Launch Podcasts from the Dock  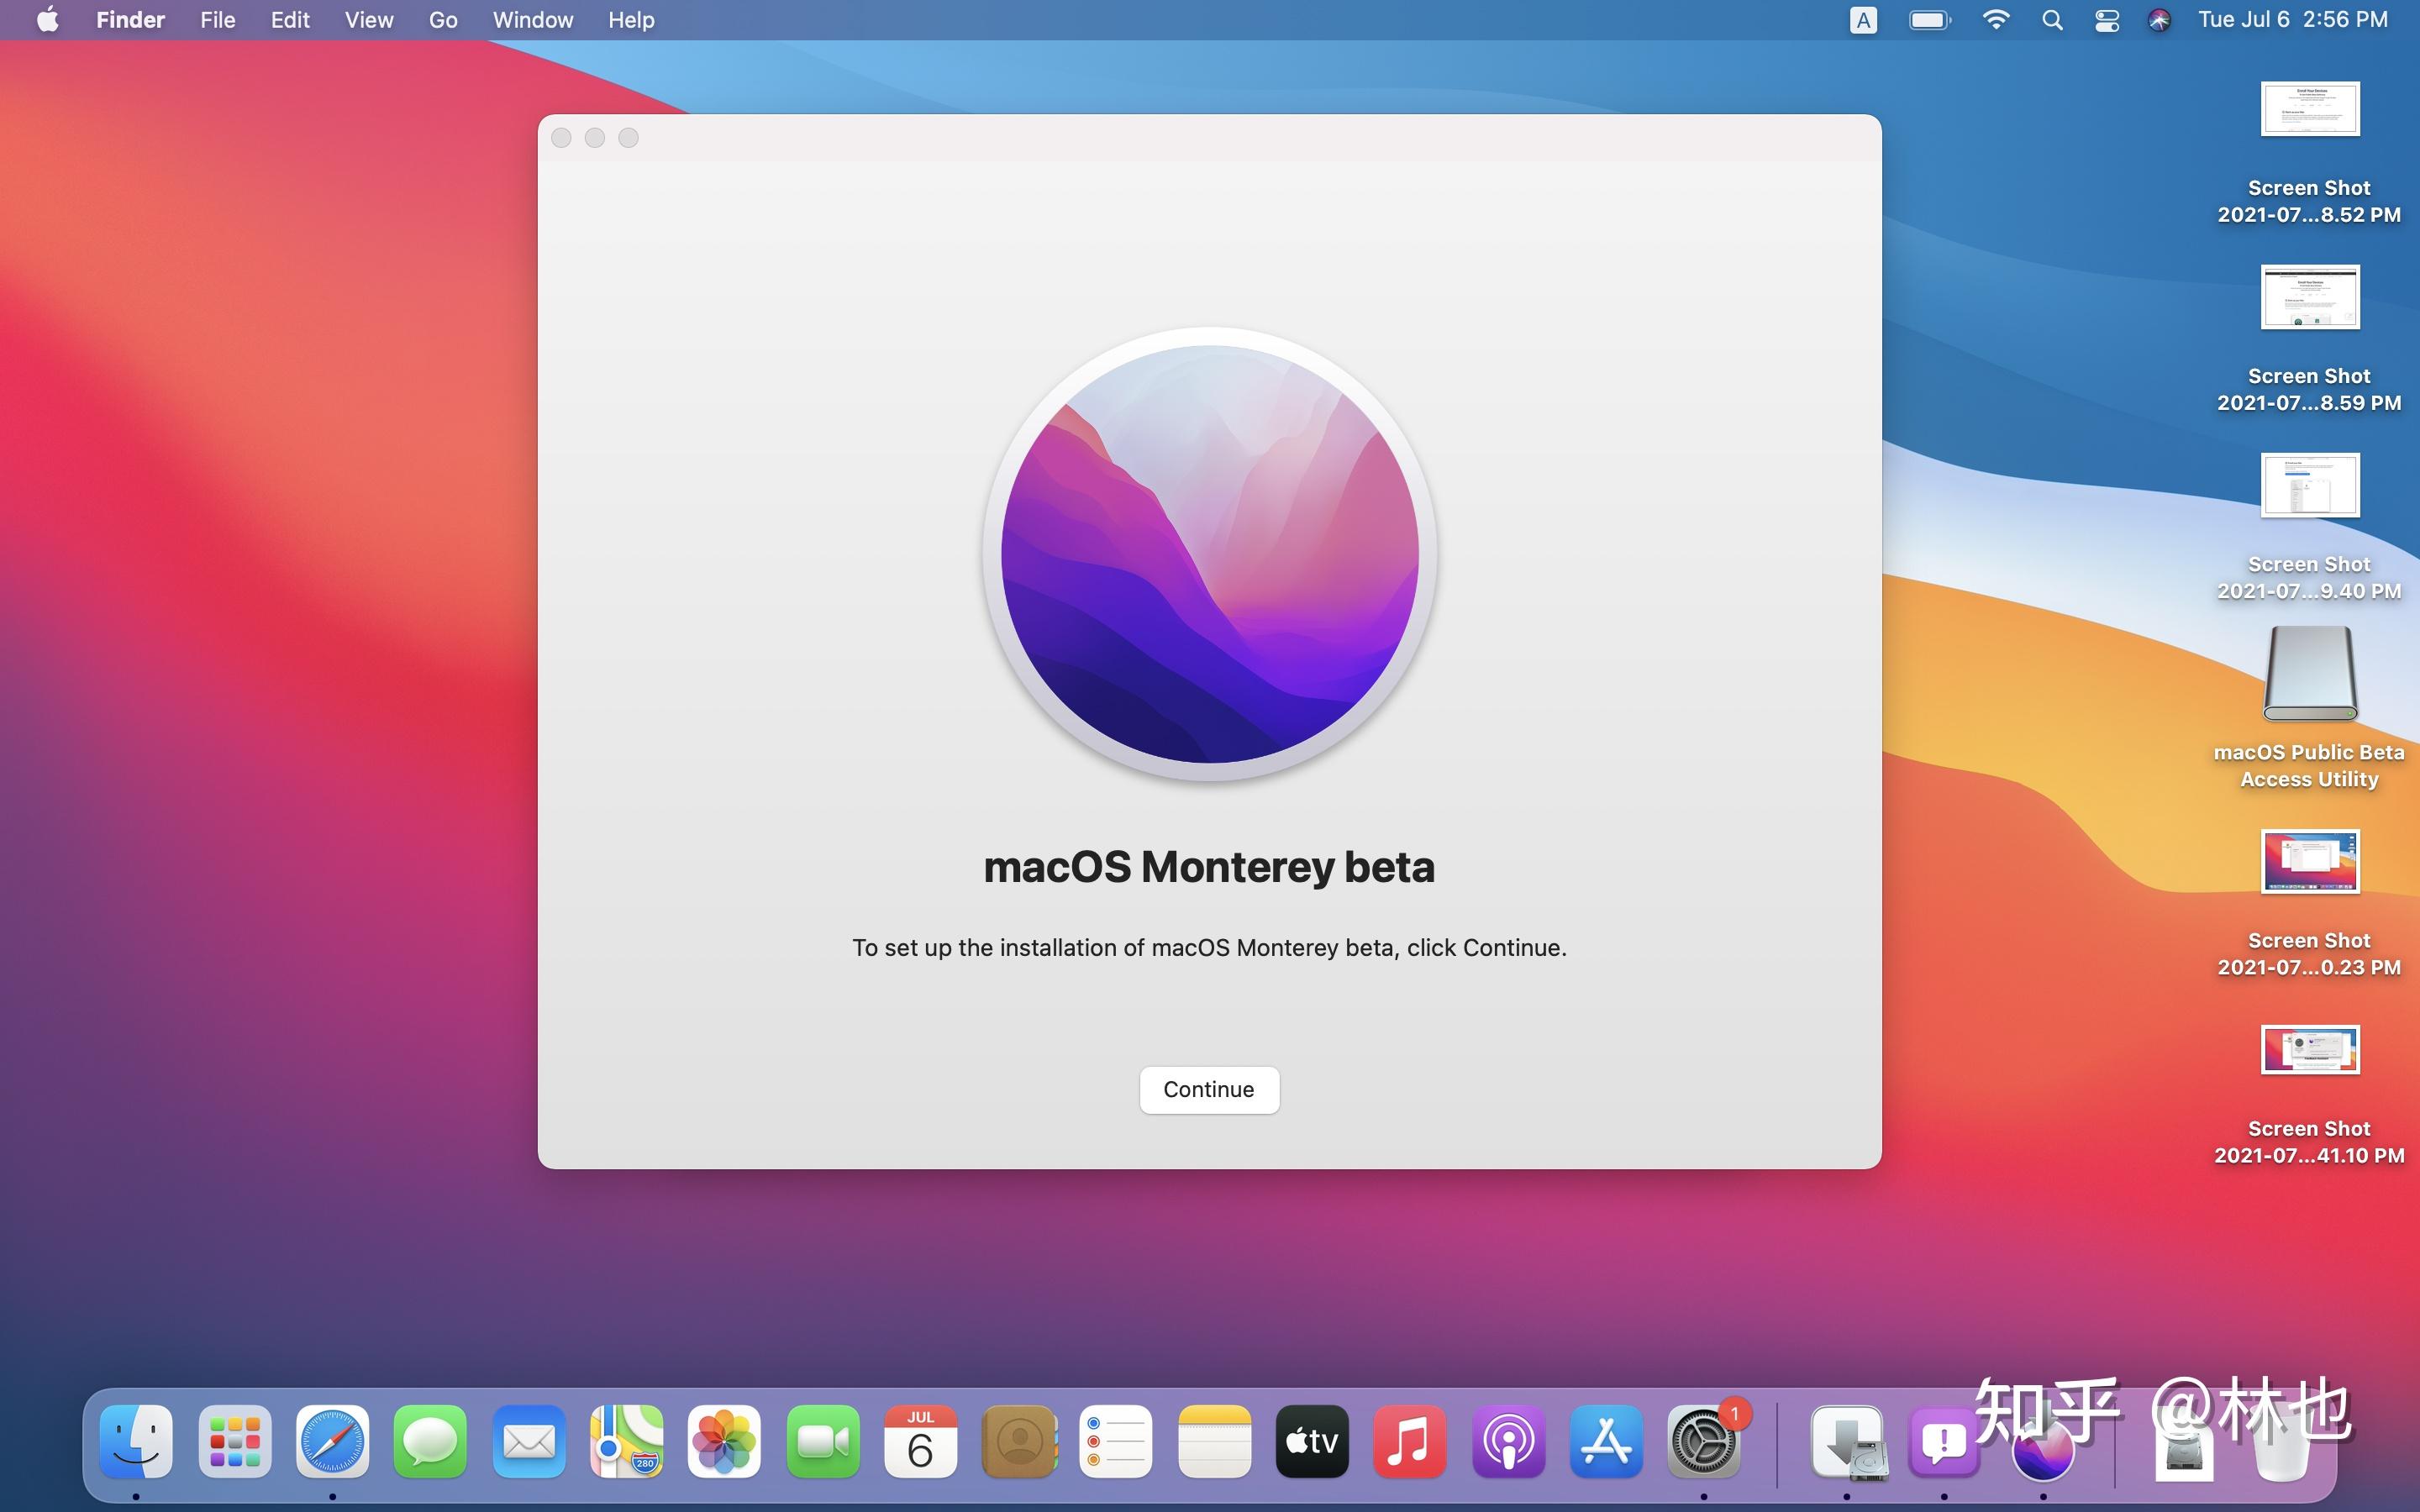coord(1508,1441)
